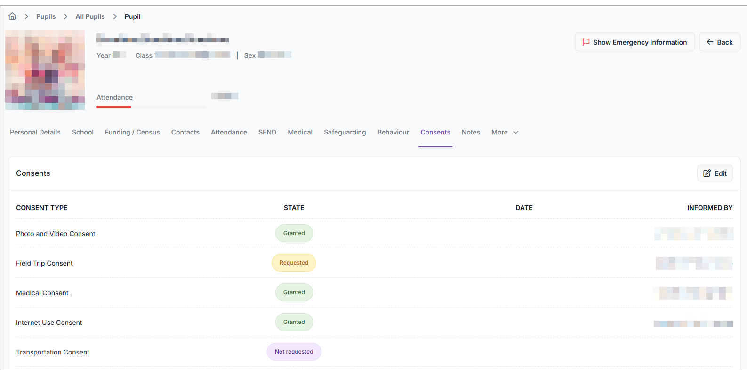
Task: Click the flag icon for emergency information
Action: [x=586, y=42]
